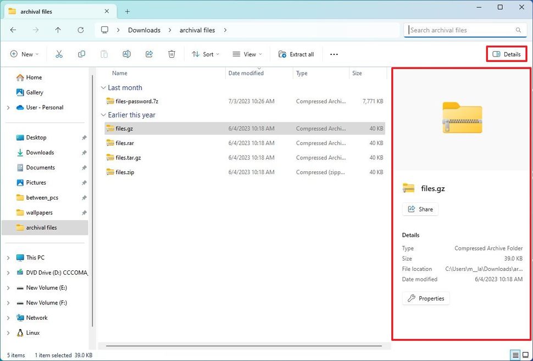Switch to large thumbnails view
Image resolution: width=533 pixels, height=361 pixels.
(525, 355)
